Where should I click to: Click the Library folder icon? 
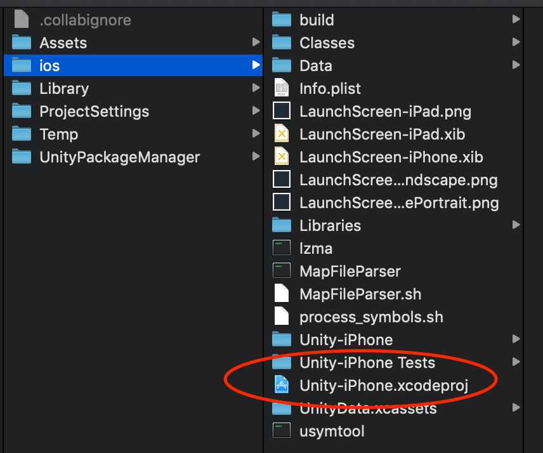[22, 88]
